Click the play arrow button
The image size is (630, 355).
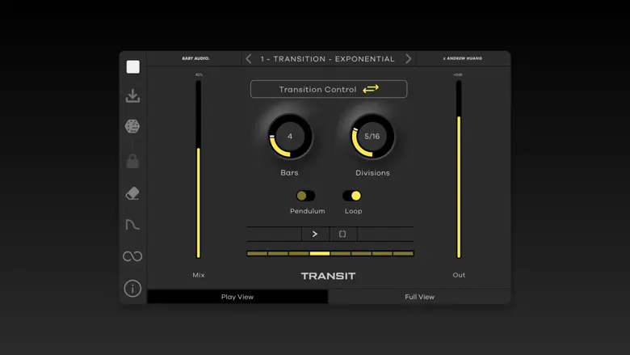pyautogui.click(x=315, y=234)
